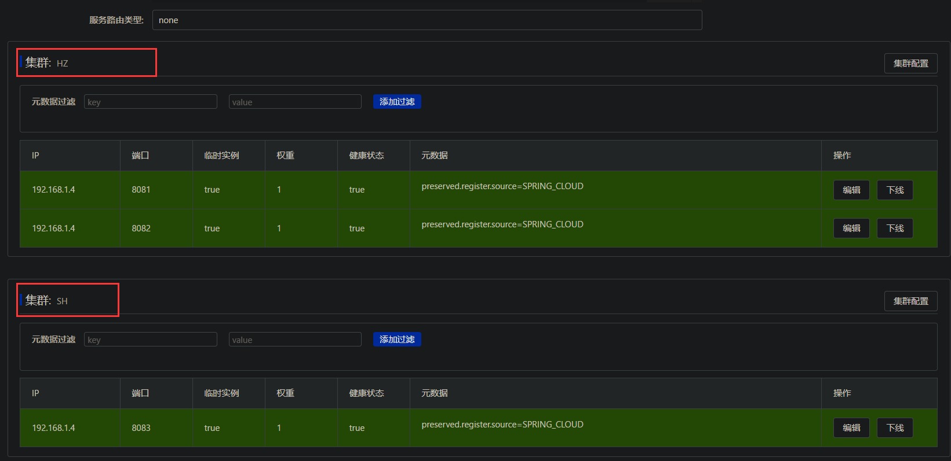Image resolution: width=951 pixels, height=461 pixels.
Task: Take the port 8081 instance offline
Action: (895, 190)
